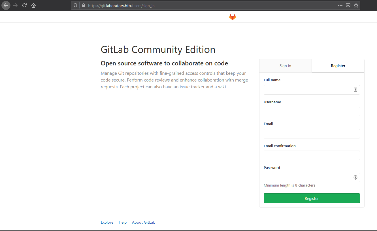Reload the page with refresh icon
The image size is (377, 231).
pos(24,5)
